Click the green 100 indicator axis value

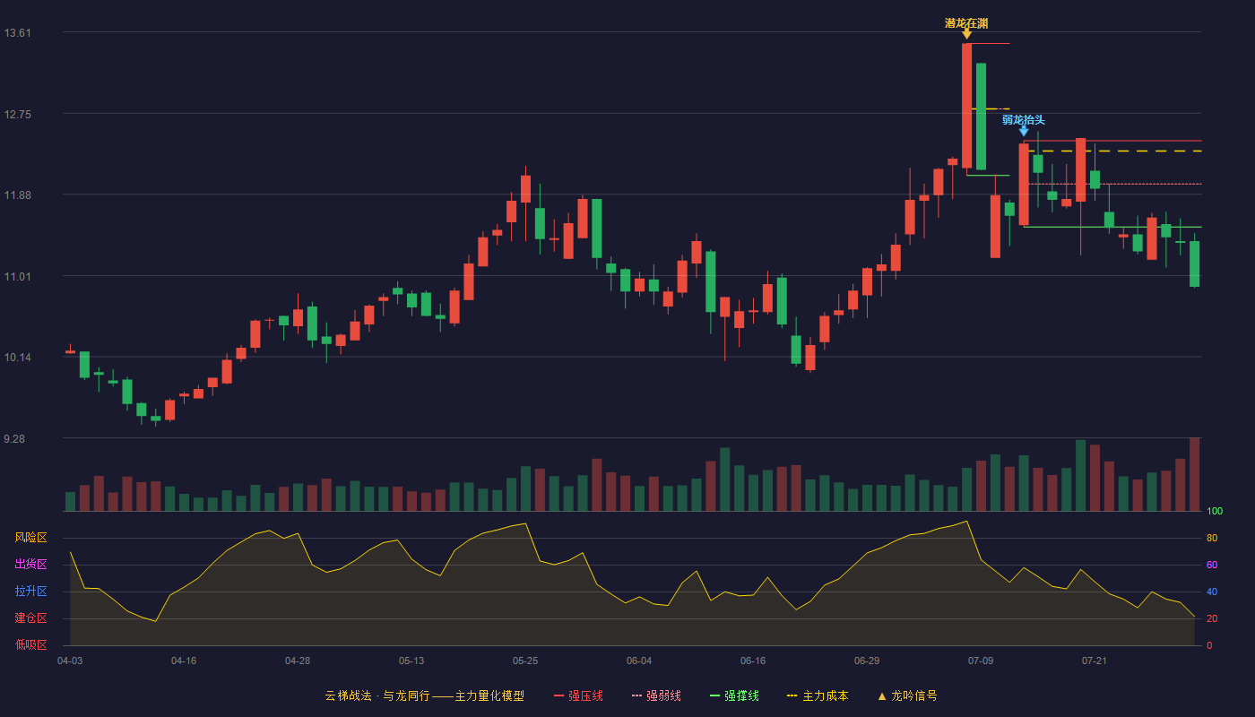point(1215,512)
